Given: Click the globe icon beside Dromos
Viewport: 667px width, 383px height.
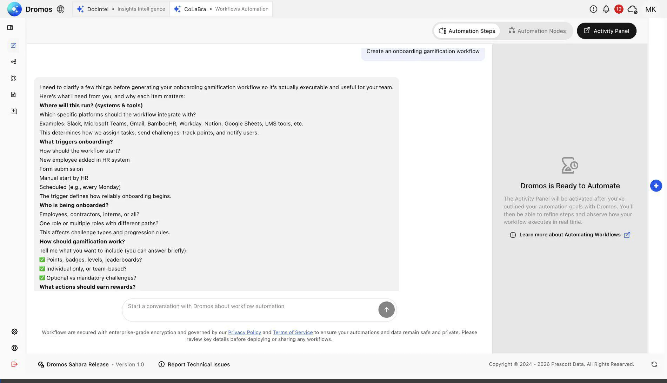Looking at the screenshot, I should click(x=61, y=9).
